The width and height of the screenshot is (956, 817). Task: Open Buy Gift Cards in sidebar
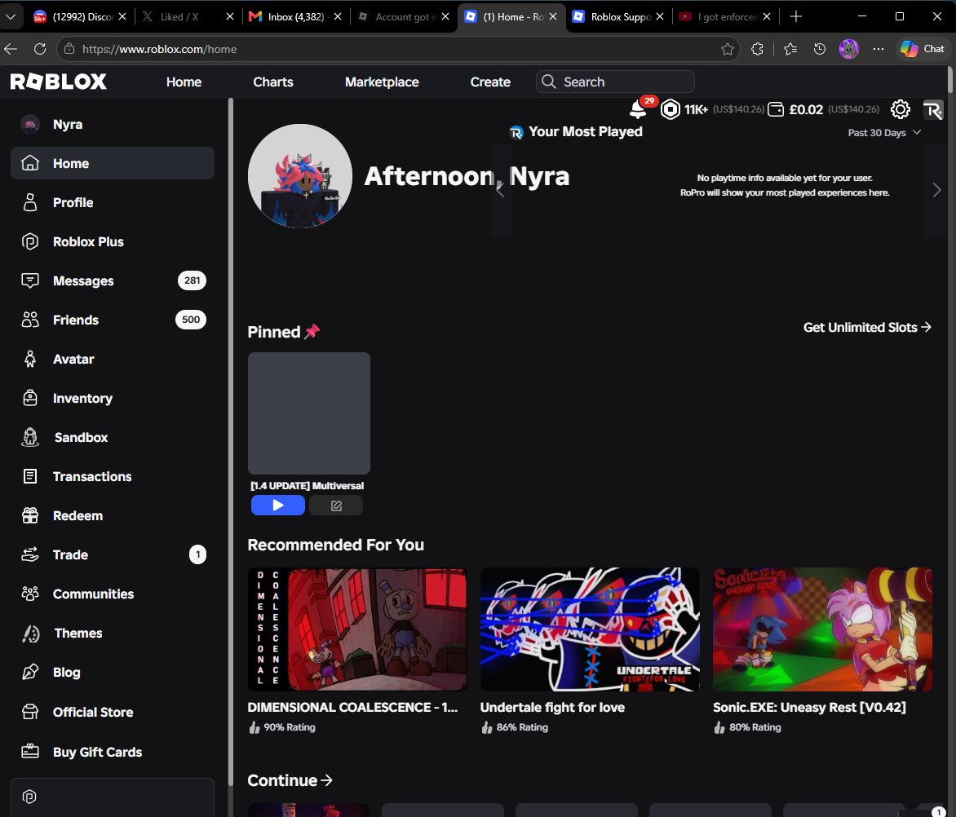[113, 752]
